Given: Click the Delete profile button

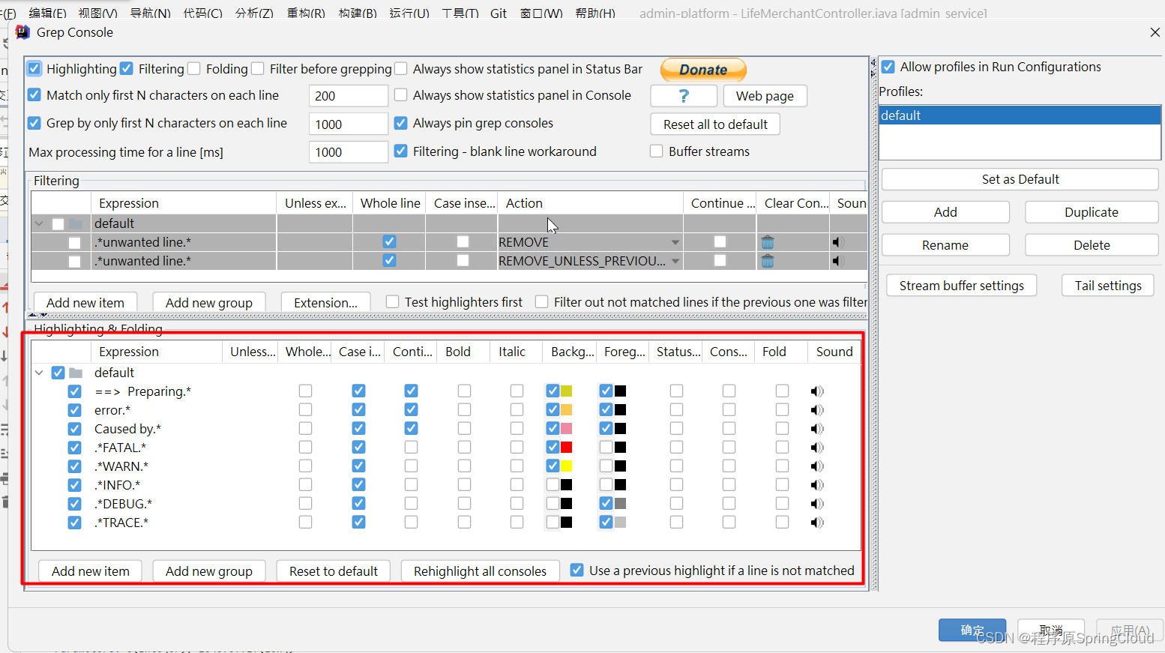Looking at the screenshot, I should point(1092,245).
